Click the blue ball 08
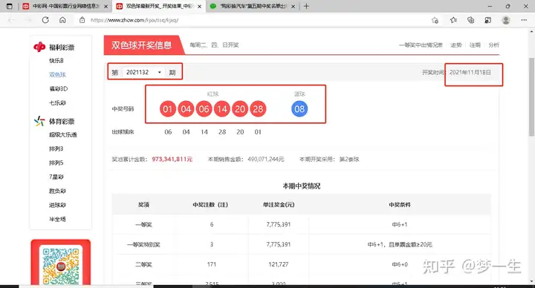Viewport: 535px width, 288px height. pos(299,108)
